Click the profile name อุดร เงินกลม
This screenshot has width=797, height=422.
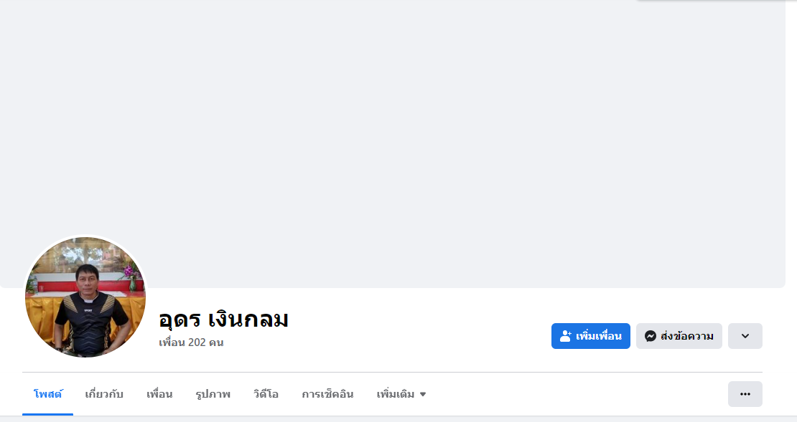click(x=223, y=319)
